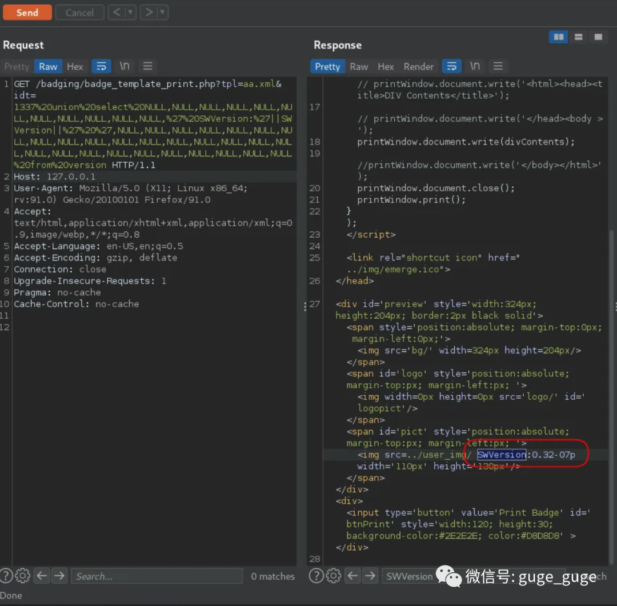This screenshot has height=606, width=617.
Task: Click the Response panel vertical scrollbar
Action: 611,397
